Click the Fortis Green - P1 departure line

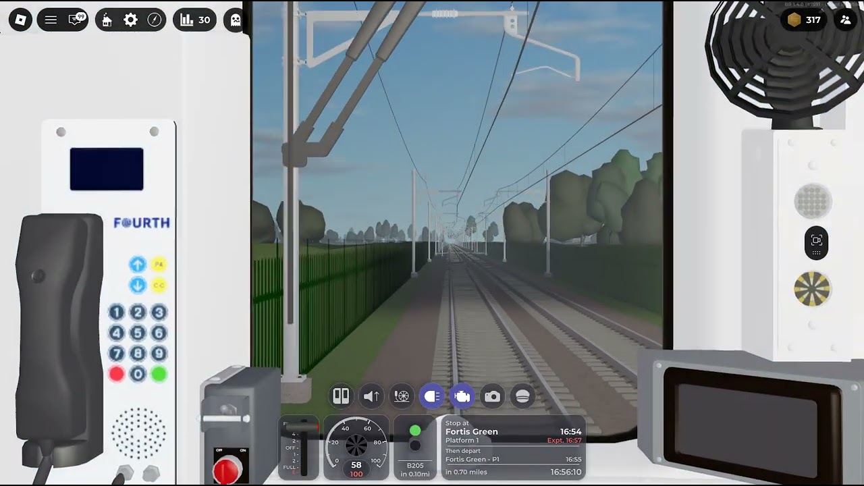(473, 460)
